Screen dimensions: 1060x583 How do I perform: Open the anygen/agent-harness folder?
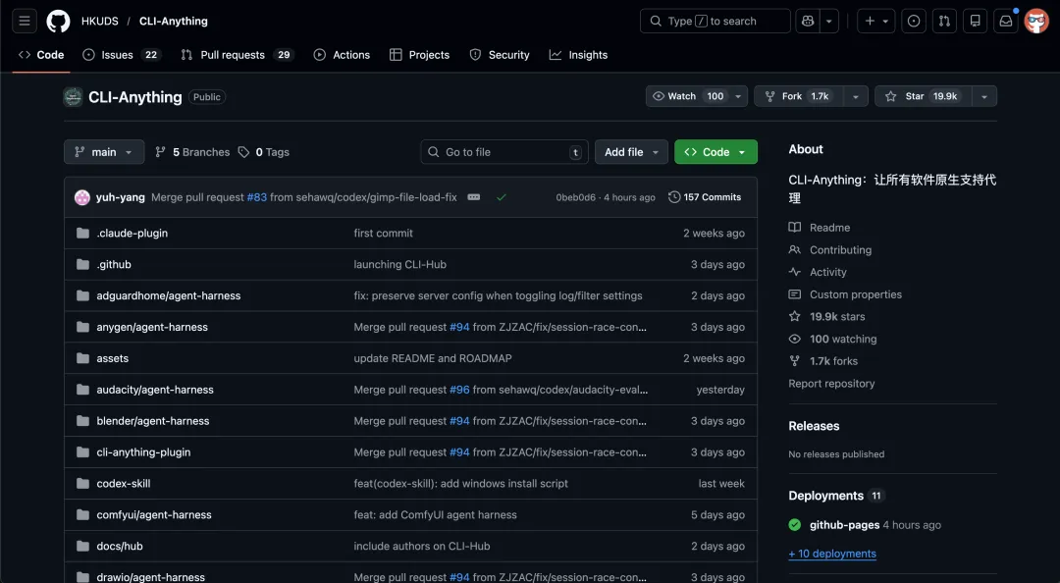point(152,327)
